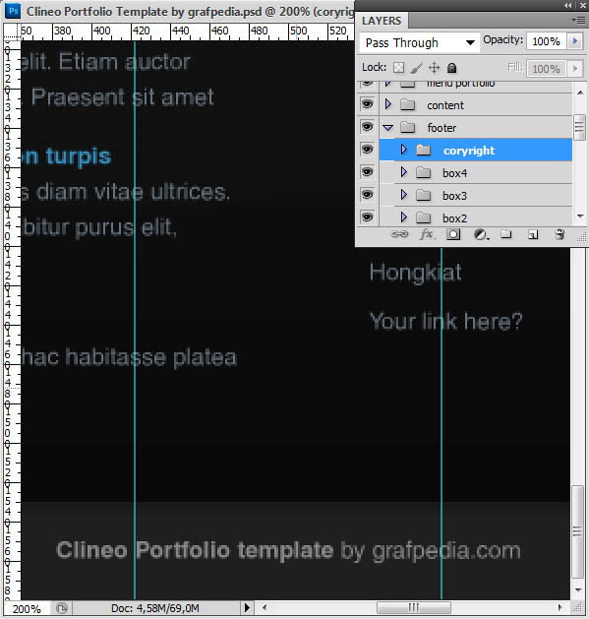
Task: Click the ruler origin corner box
Action: 12,31
